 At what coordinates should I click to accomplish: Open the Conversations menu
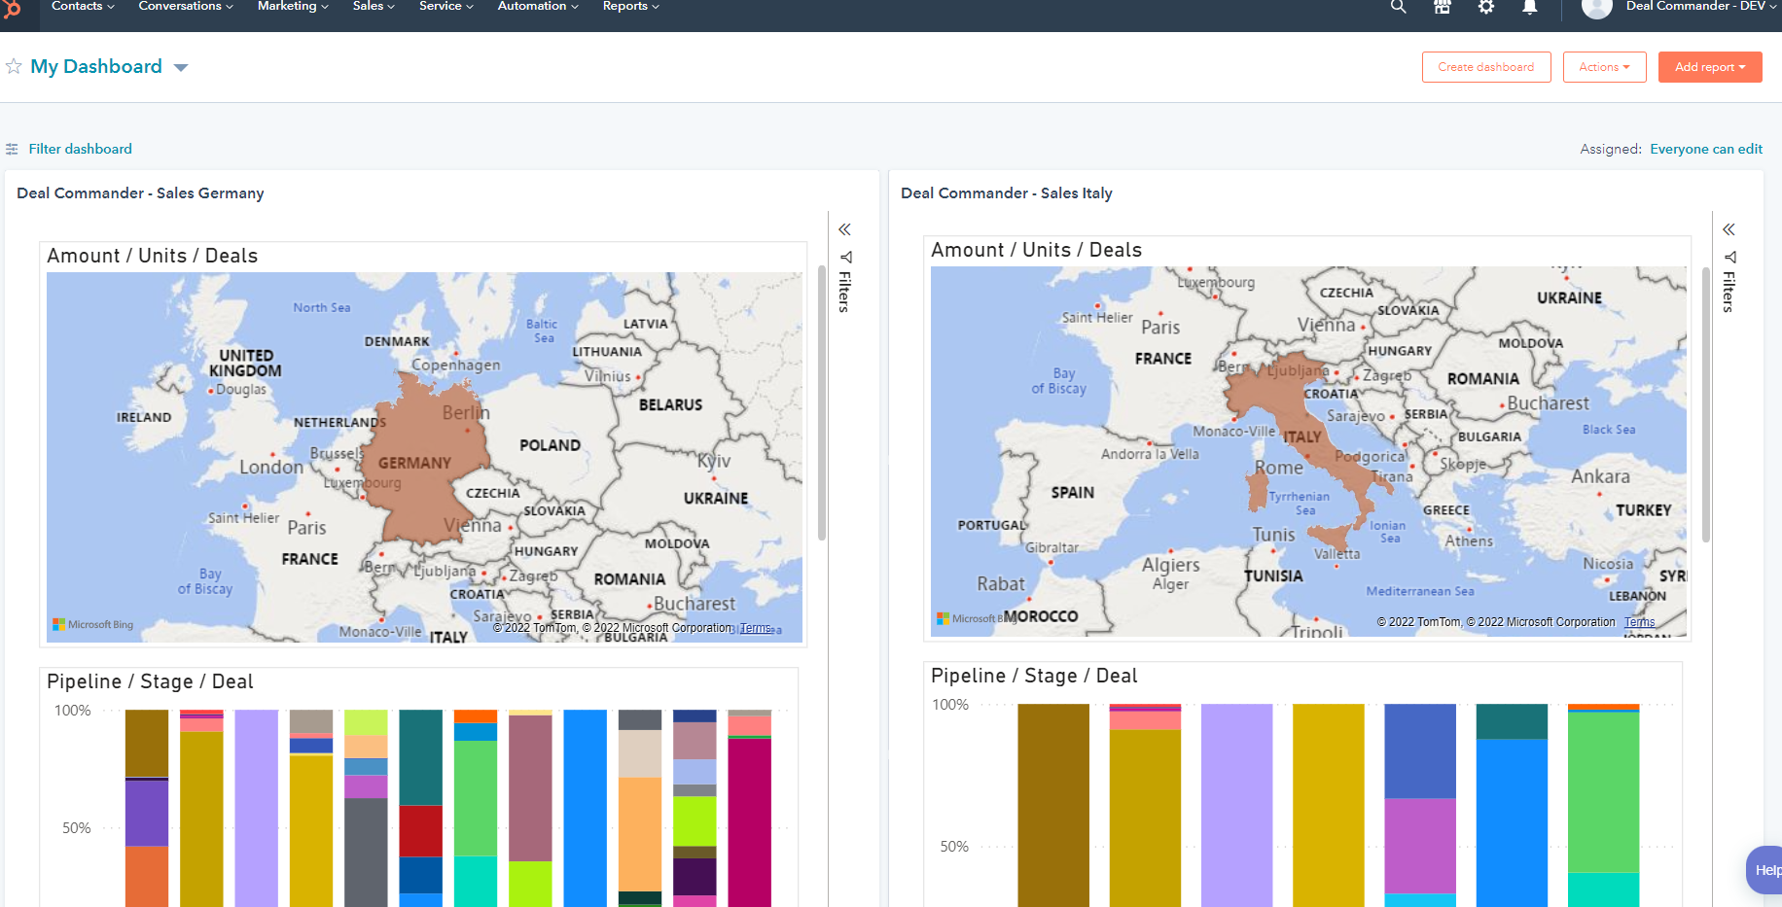click(x=186, y=7)
